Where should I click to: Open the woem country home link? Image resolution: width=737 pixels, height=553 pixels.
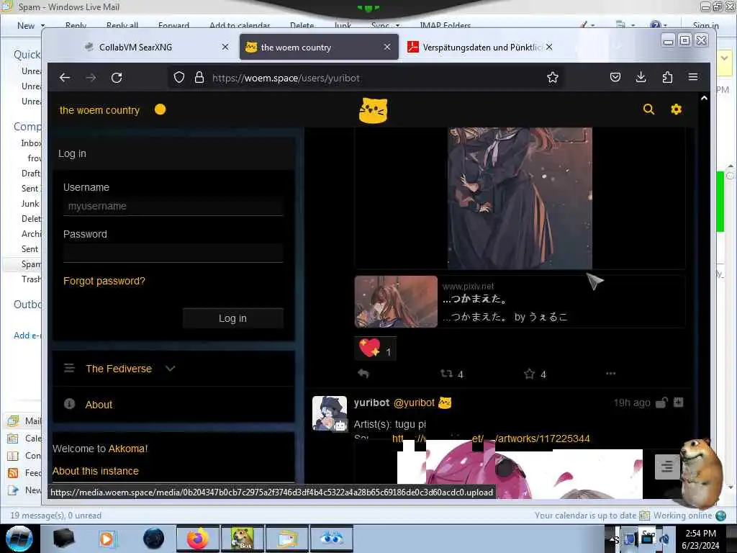[99, 110]
